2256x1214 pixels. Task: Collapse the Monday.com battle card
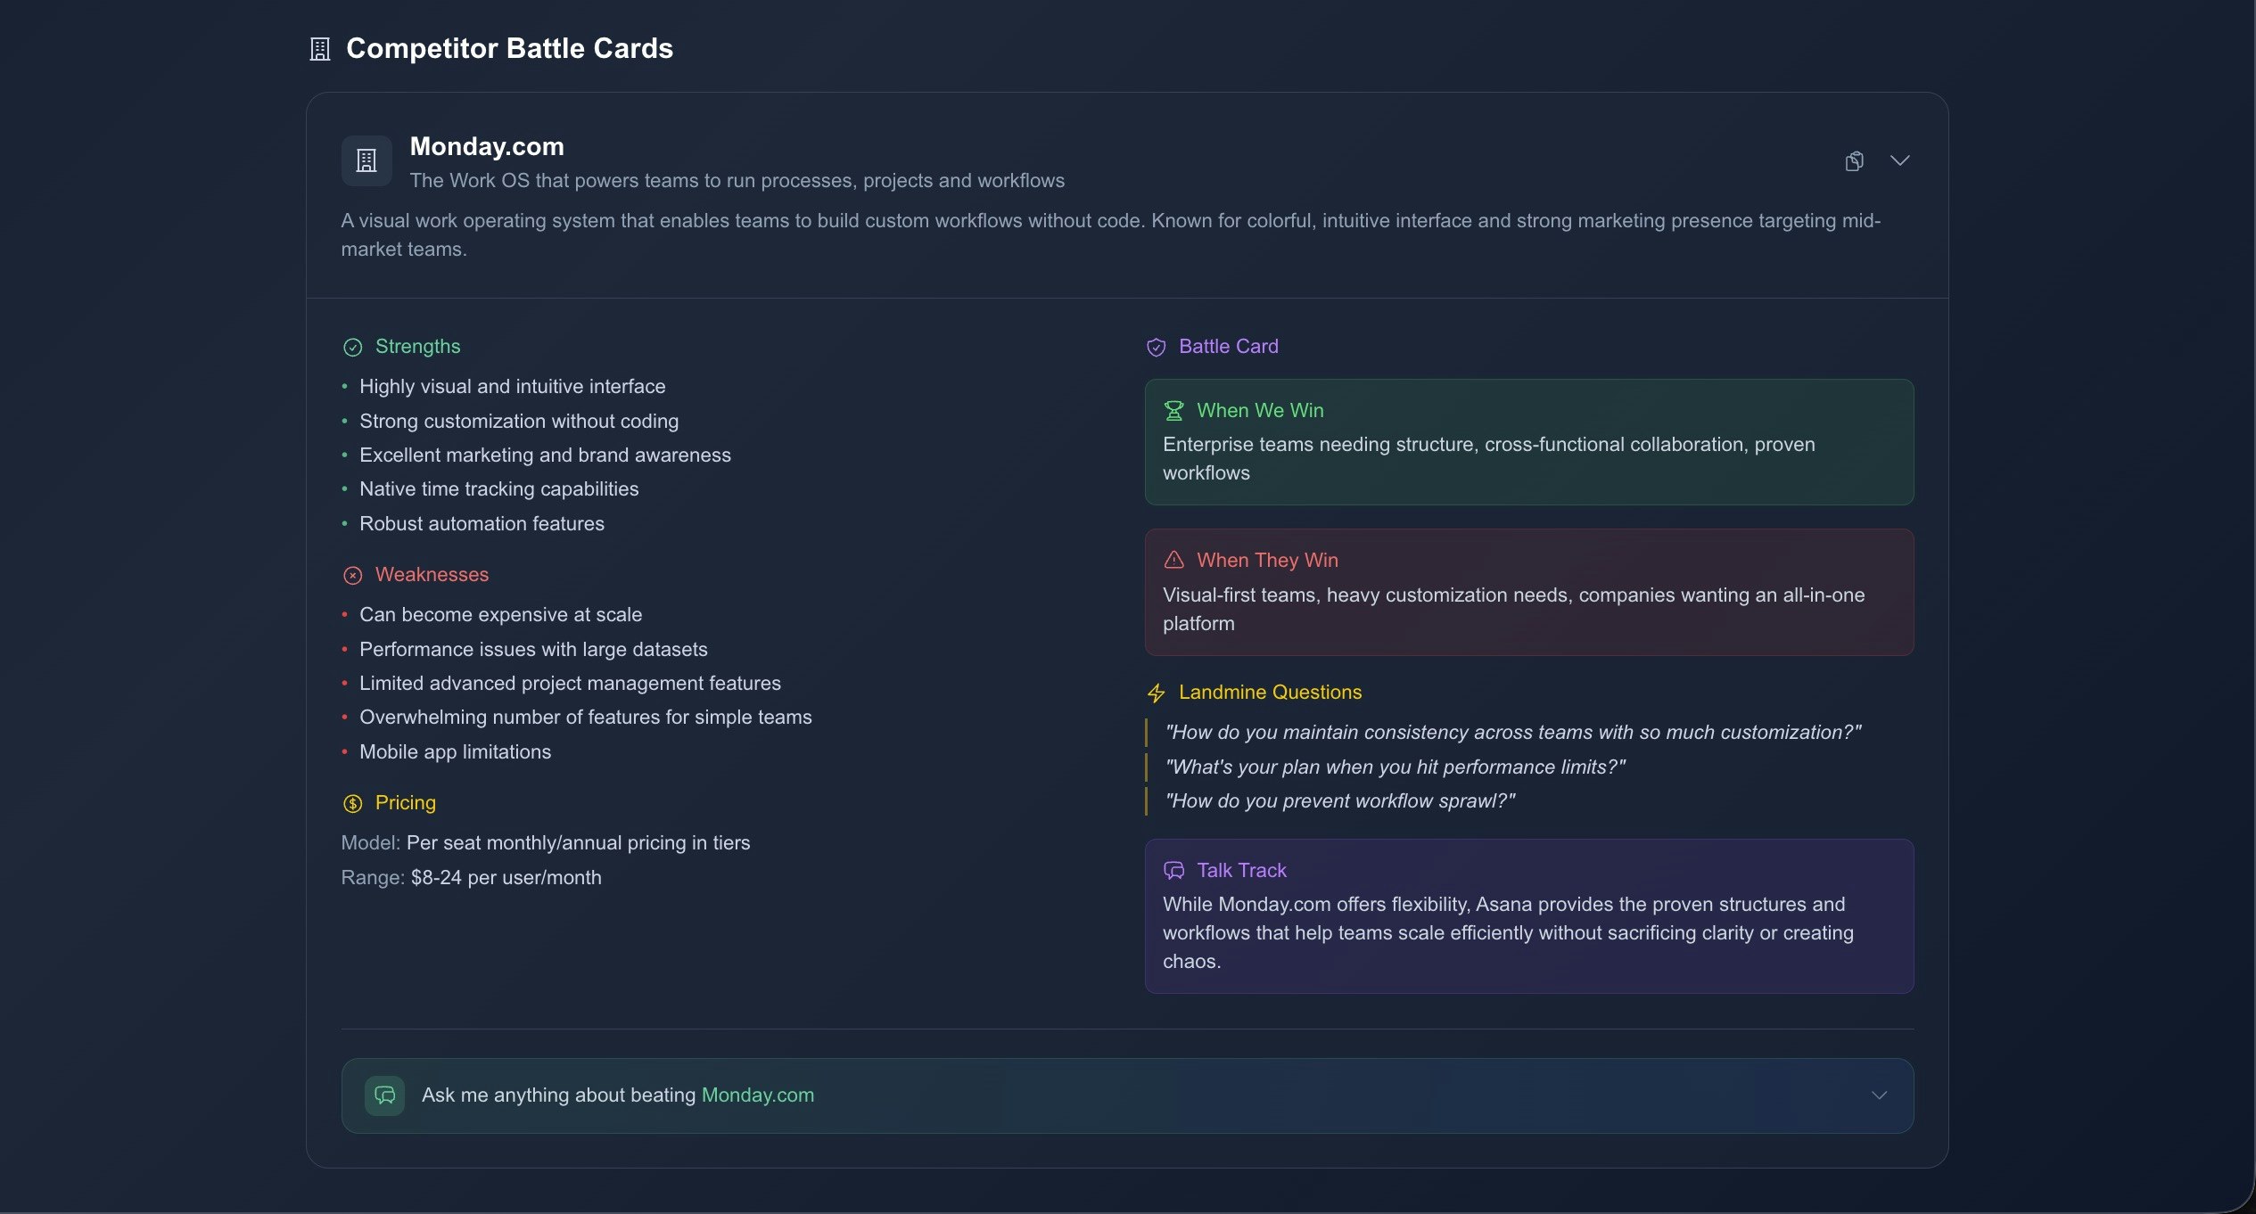1900,160
